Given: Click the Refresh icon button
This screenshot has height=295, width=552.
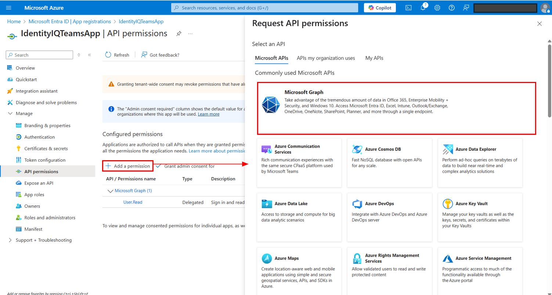Looking at the screenshot, I should (x=108, y=55).
